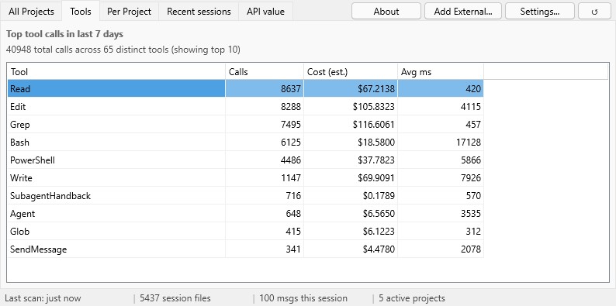616x306 pixels.
Task: Click '100 msgs this session' status entry
Action: (x=303, y=298)
